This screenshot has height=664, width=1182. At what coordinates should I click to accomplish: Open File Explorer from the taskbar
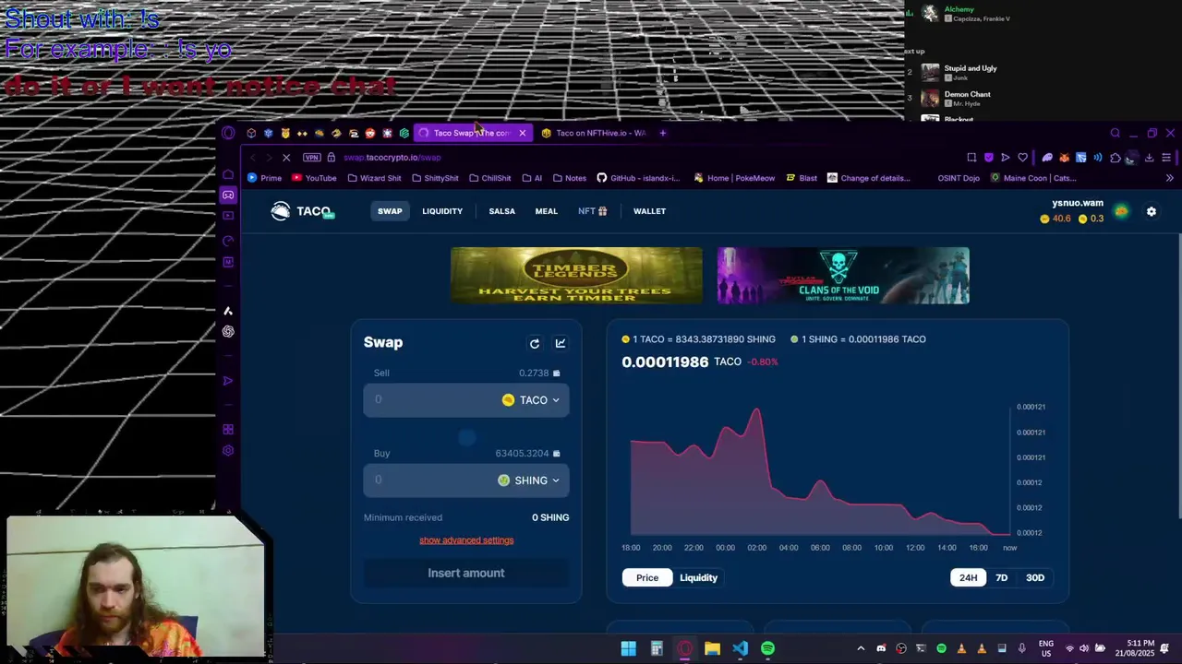[712, 648]
